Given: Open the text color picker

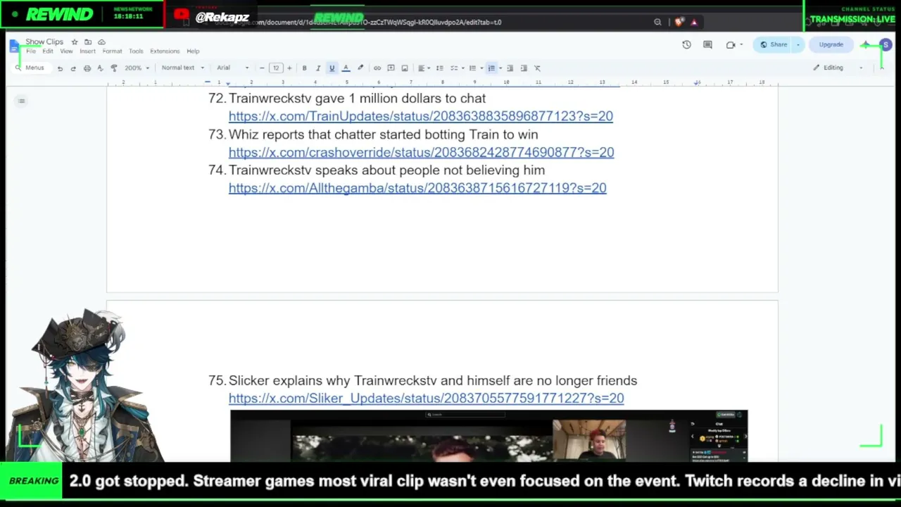Looking at the screenshot, I should pyautogui.click(x=346, y=68).
